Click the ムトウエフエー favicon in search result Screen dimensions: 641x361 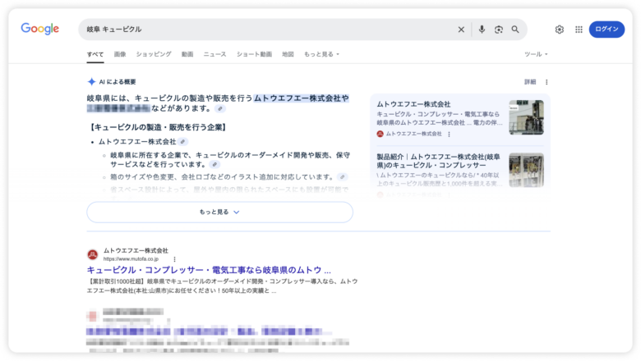tap(92, 254)
